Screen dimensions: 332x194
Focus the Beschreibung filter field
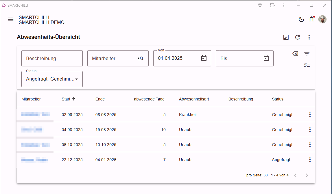tap(52, 58)
